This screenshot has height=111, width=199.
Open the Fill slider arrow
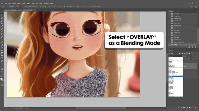192,59
